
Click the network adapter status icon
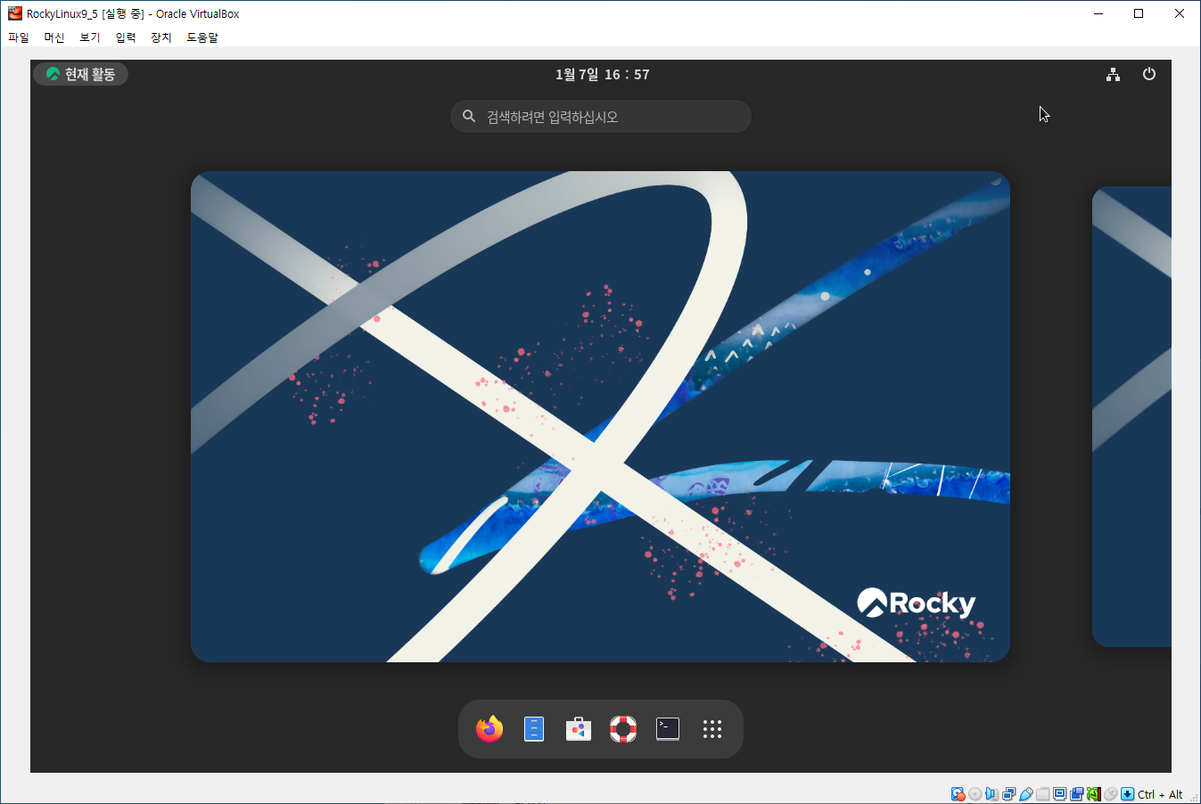pyautogui.click(x=1008, y=794)
